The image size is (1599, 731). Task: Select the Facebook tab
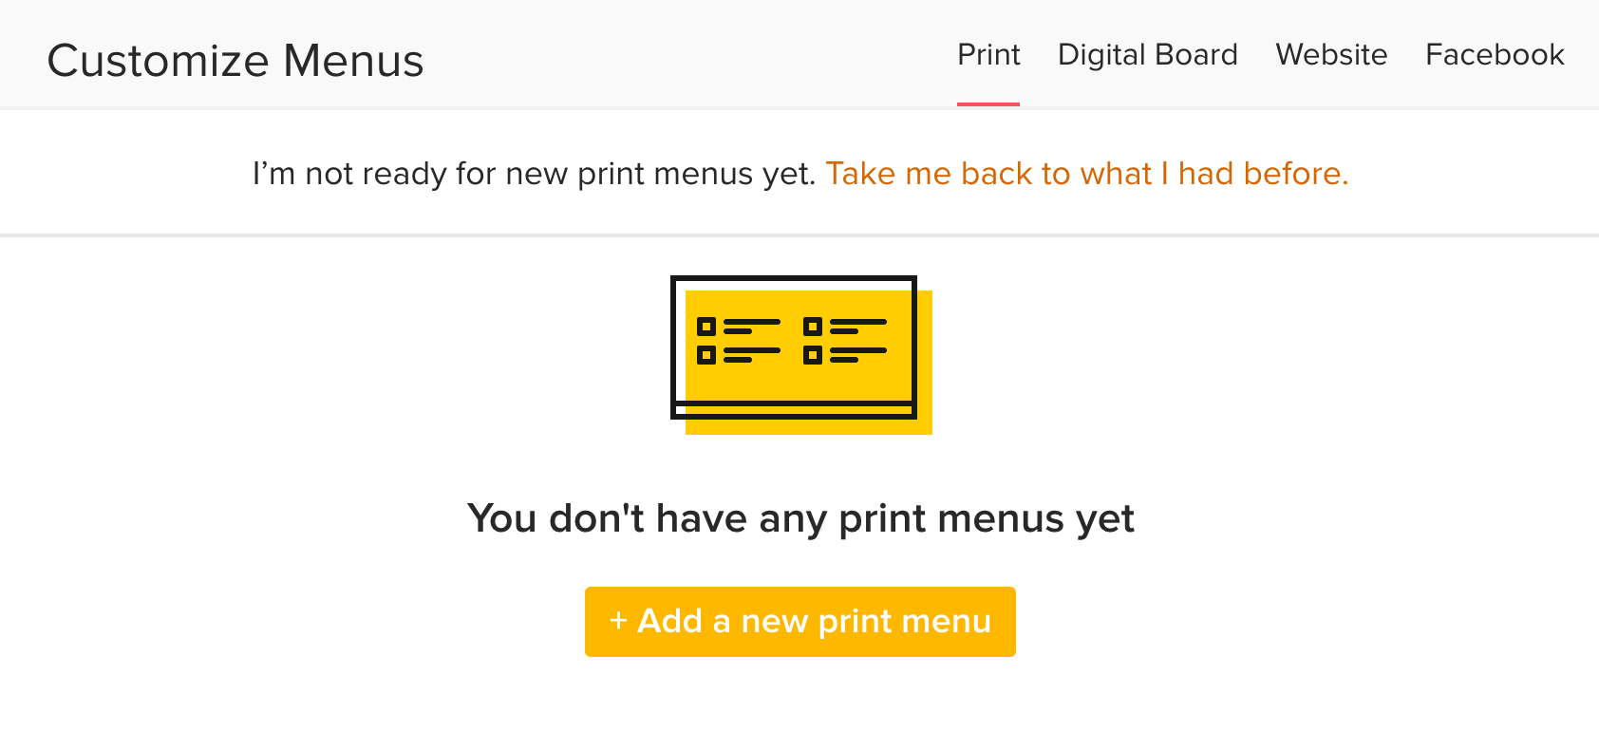click(1495, 55)
